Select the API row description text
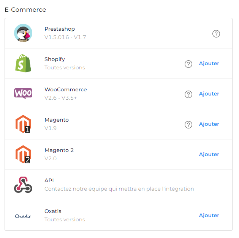Image resolution: width=239 pixels, height=238 pixels. (x=119, y=189)
